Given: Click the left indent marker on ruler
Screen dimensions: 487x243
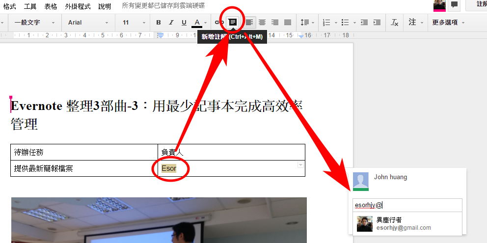Looking at the screenshot, I should click(x=160, y=36).
